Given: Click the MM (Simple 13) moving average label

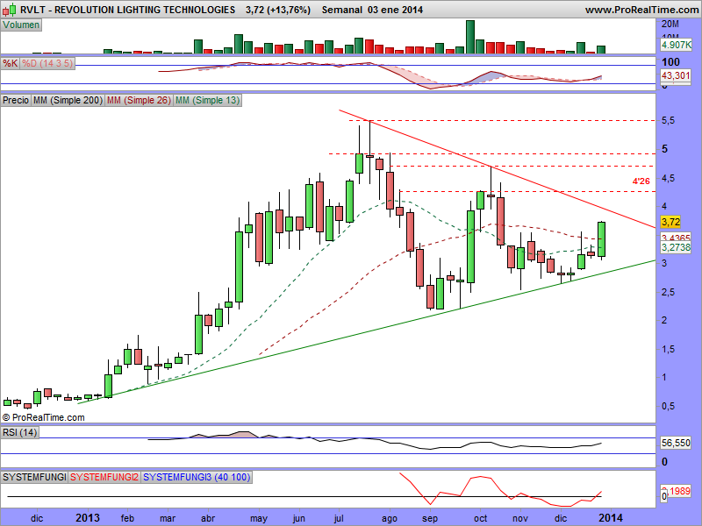Looking at the screenshot, I should [x=207, y=100].
